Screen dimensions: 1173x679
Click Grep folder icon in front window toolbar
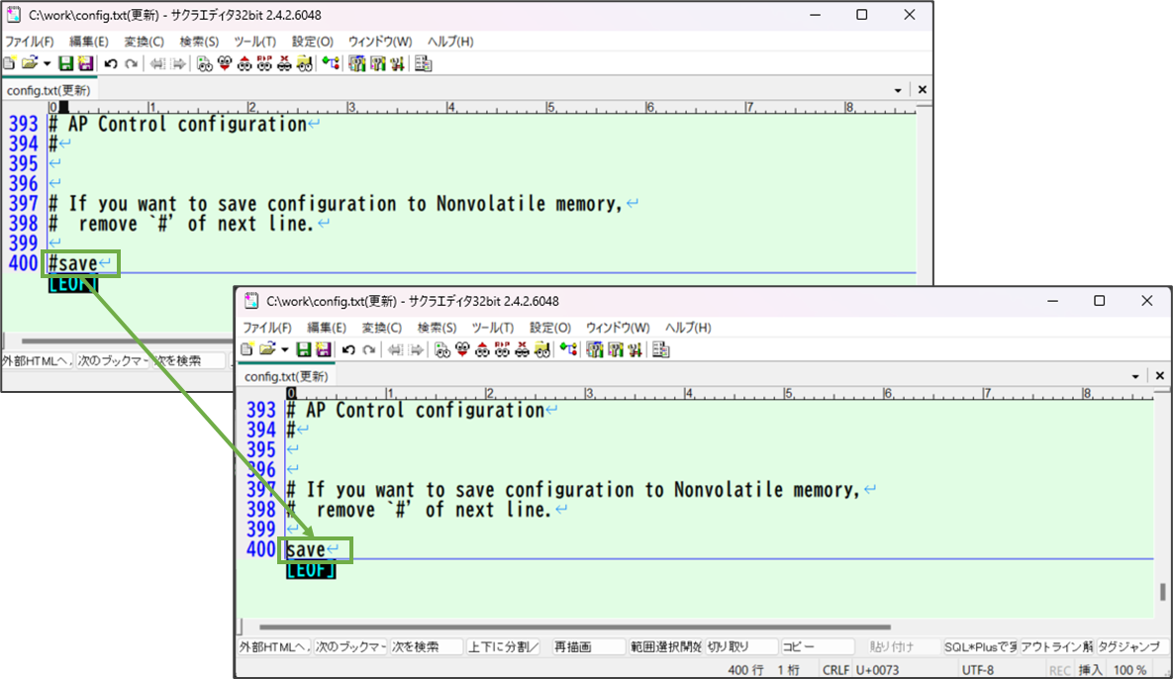click(542, 349)
